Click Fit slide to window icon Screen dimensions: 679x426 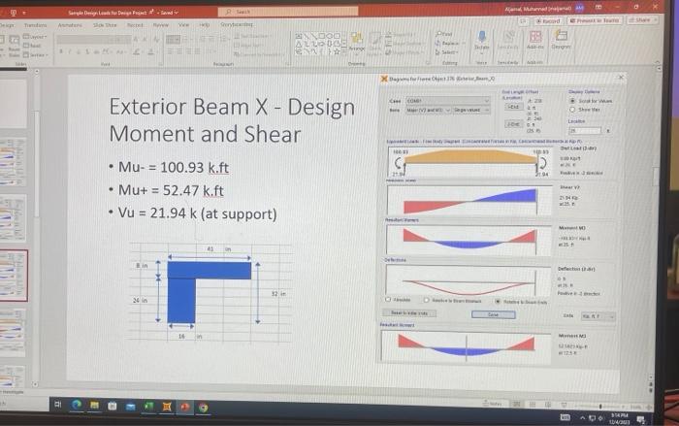[649, 407]
